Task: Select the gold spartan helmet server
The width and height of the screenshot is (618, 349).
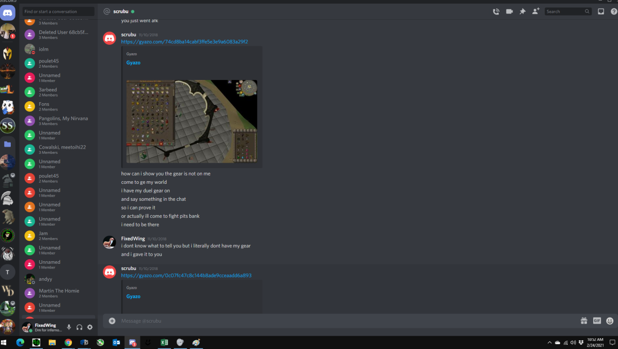Action: pyautogui.click(x=7, y=53)
